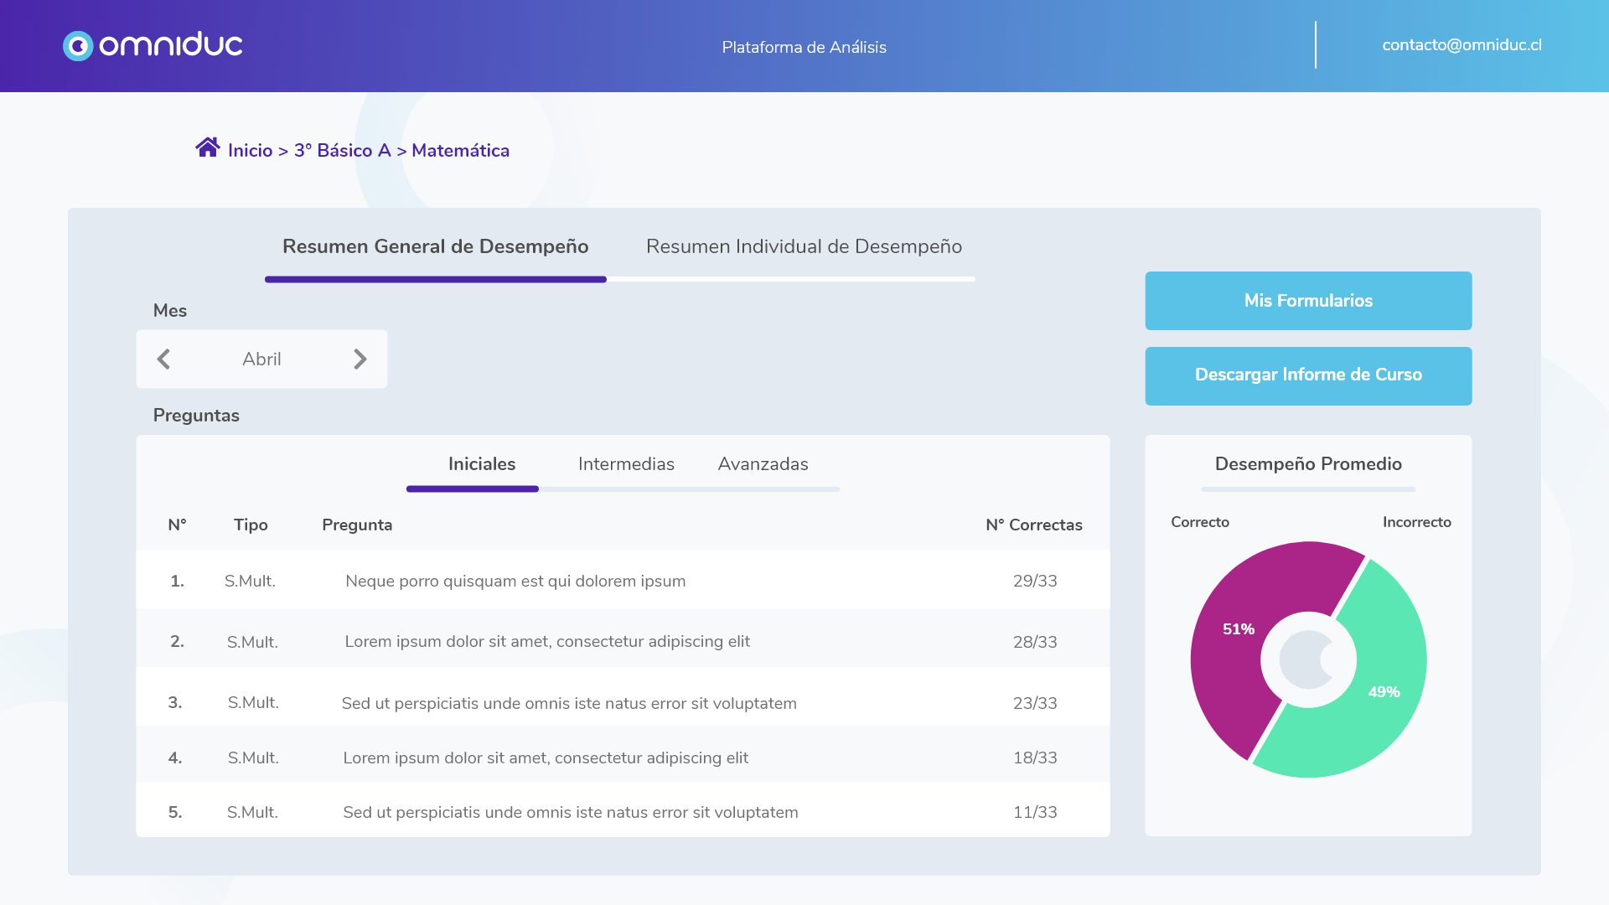Switch to Resumen General de Desempeño tab
Screen dimensions: 1609x905
coord(435,246)
